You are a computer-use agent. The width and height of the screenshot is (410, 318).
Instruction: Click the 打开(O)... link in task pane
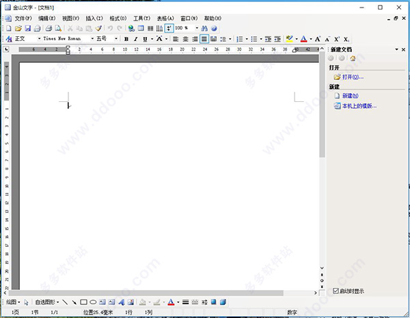pos(353,77)
